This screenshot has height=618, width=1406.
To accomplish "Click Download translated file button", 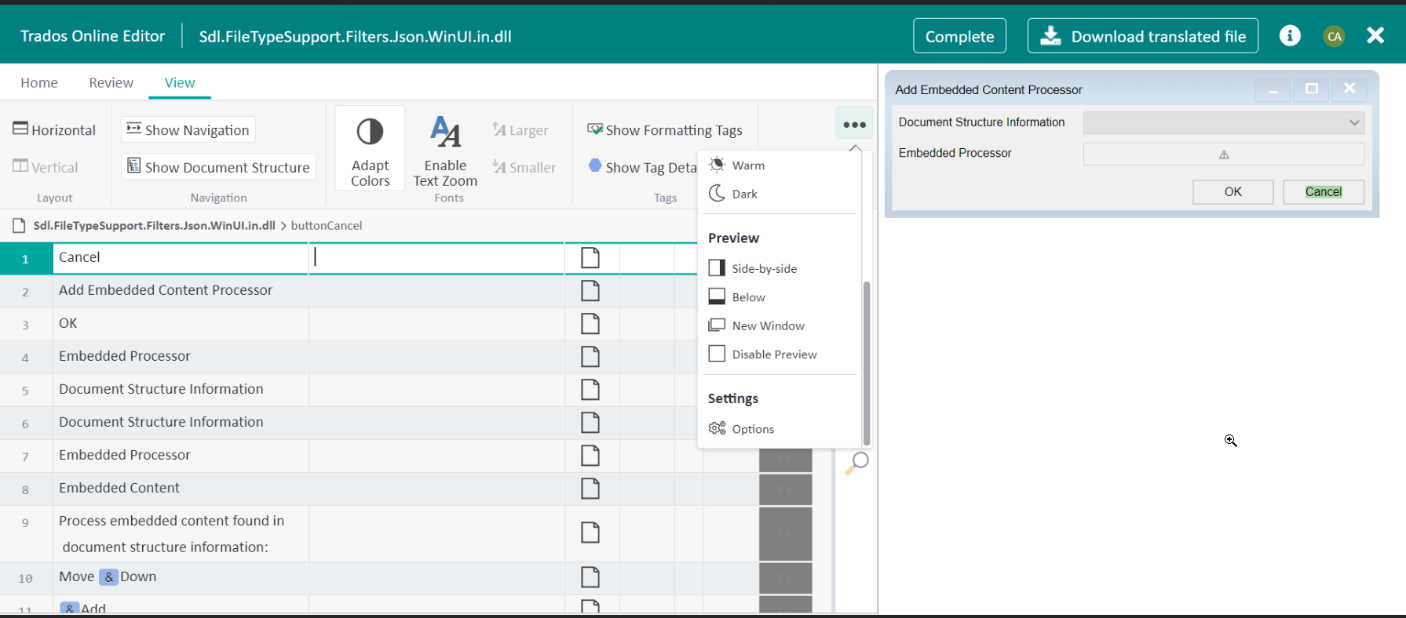I will point(1143,36).
